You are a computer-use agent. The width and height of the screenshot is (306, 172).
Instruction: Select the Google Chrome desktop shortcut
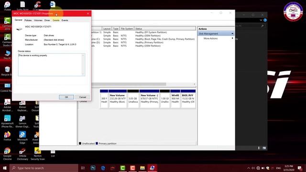[x=7, y=154]
